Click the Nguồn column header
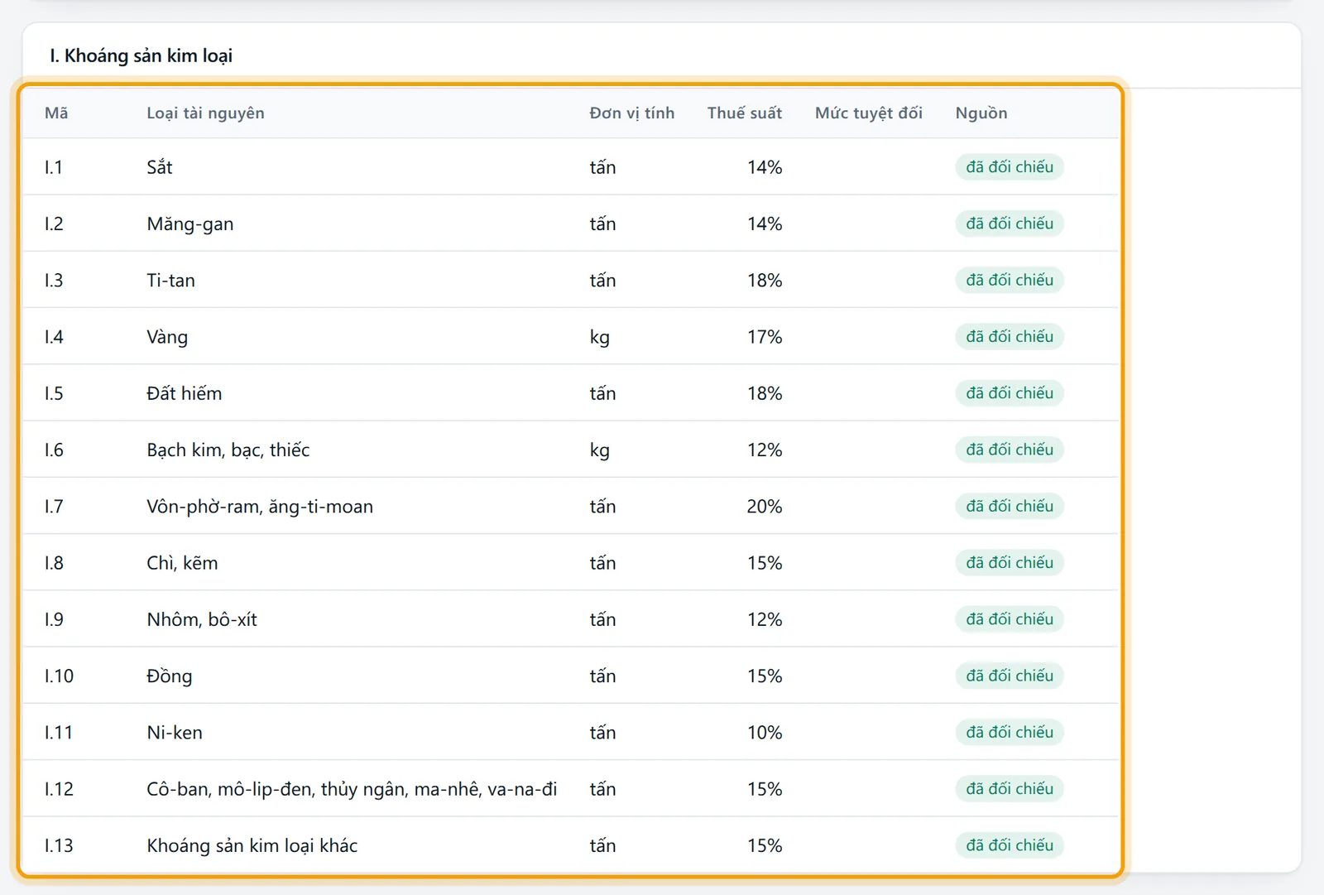1324x895 pixels. point(981,113)
